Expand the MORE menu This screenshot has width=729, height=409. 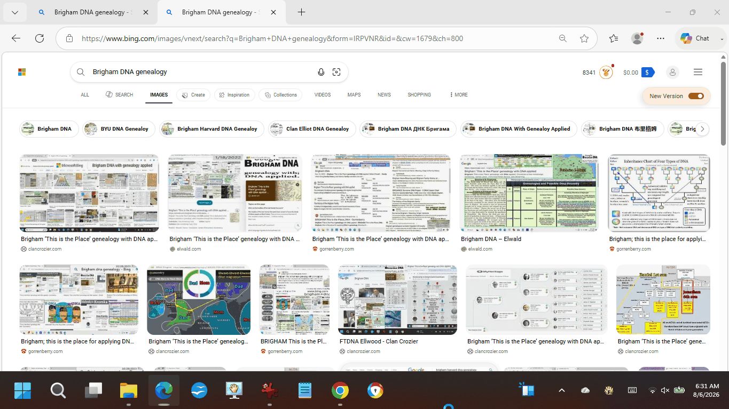[459, 95]
